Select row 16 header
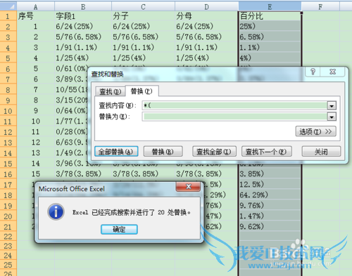This screenshot has width=352, height=276. tap(8, 174)
